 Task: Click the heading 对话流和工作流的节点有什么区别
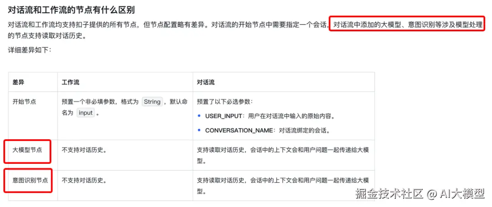tap(71, 10)
